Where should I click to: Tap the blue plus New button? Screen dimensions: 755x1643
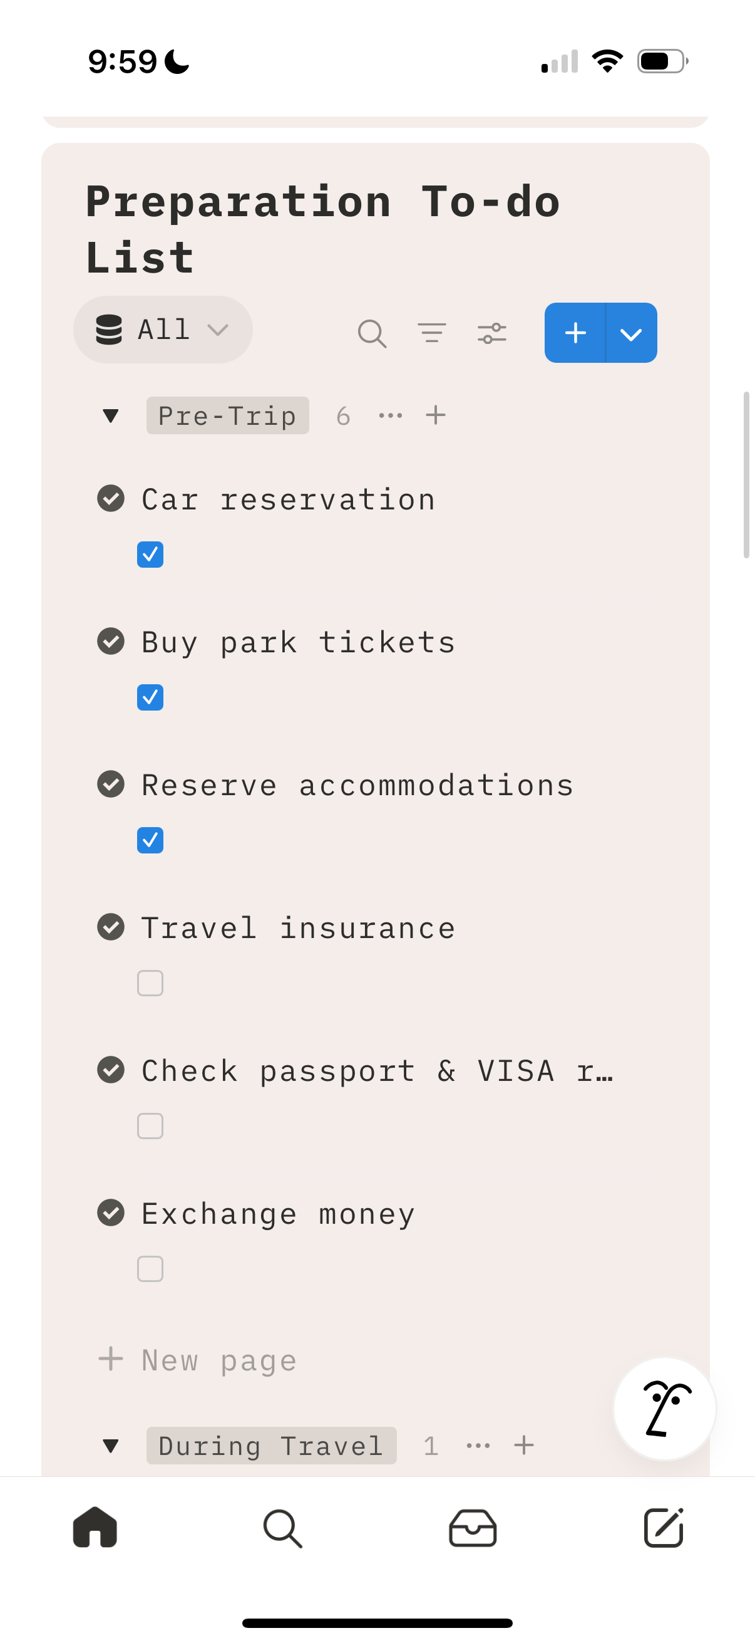[575, 333]
